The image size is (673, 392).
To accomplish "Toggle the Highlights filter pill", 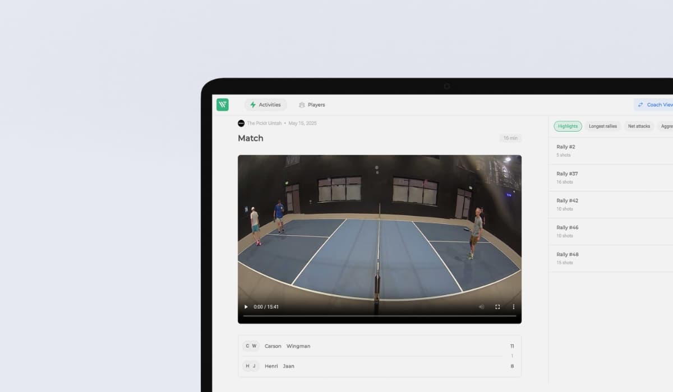I will point(568,126).
